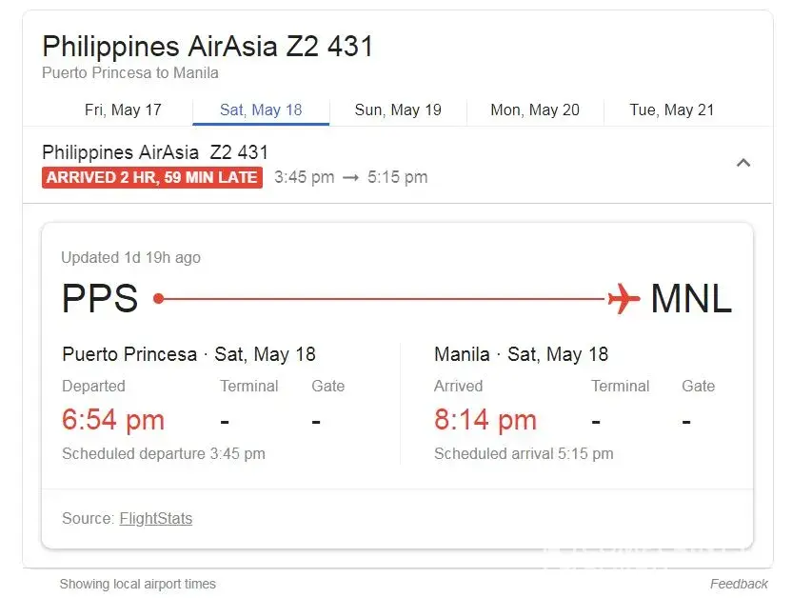Switch to Sun, May 19 tab
Viewport: 792px width, 598px height.
(x=398, y=110)
